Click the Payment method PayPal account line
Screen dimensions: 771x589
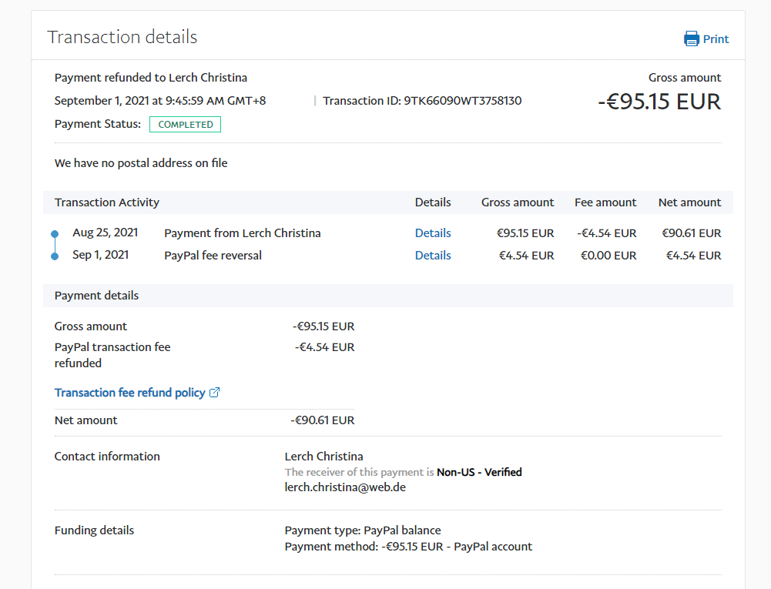[x=408, y=547]
